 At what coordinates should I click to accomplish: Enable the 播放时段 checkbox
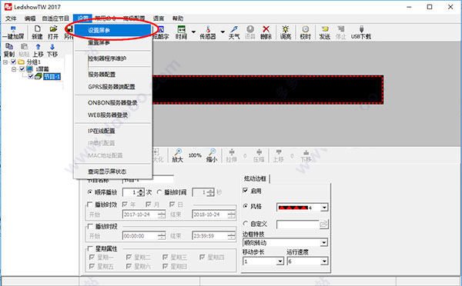pos(90,226)
